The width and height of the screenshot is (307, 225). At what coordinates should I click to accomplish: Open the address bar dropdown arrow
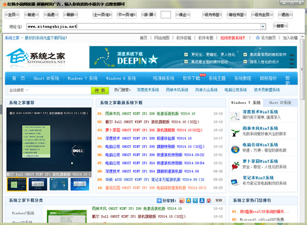[x=262, y=26]
